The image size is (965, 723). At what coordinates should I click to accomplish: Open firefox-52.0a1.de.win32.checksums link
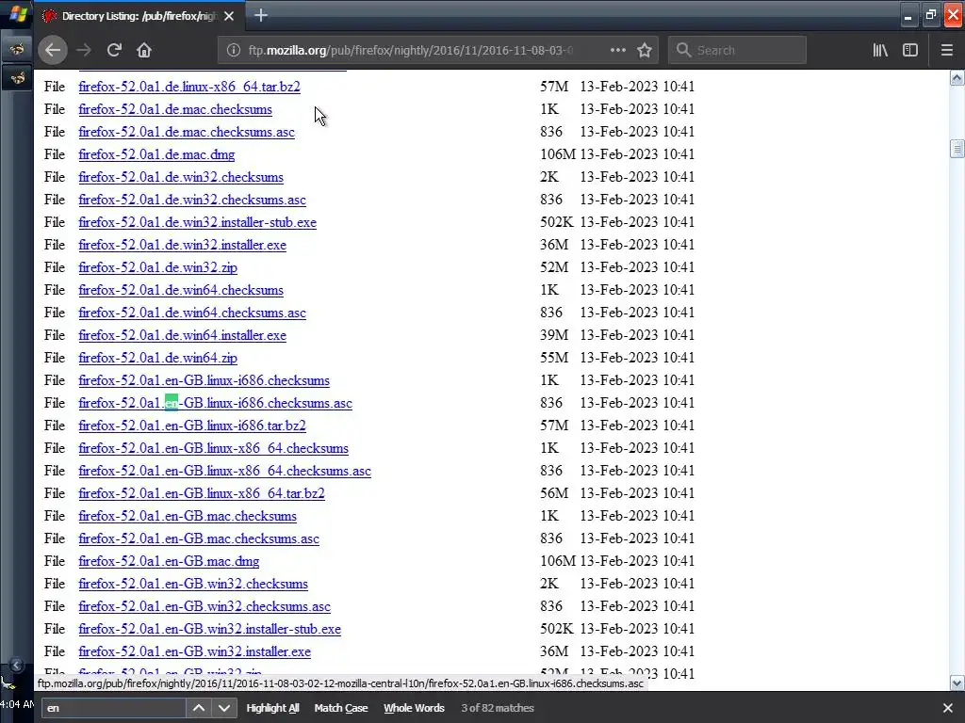pyautogui.click(x=181, y=177)
